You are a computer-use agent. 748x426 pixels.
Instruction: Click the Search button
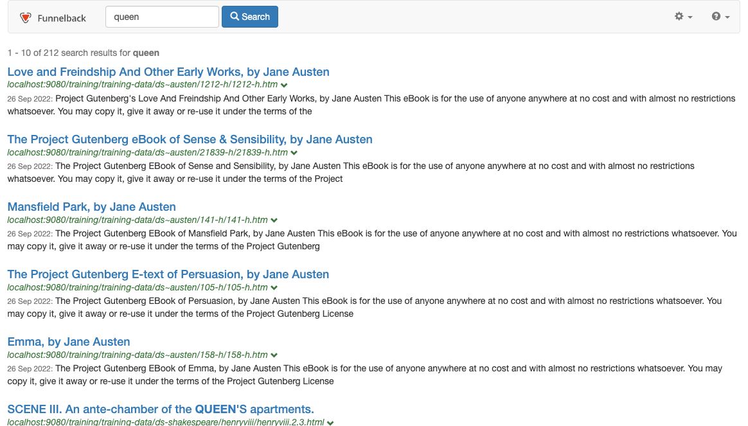[x=249, y=17]
